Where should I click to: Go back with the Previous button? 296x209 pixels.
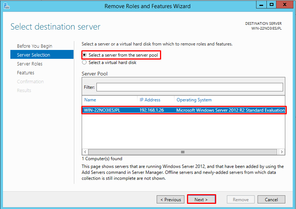tap(170, 199)
